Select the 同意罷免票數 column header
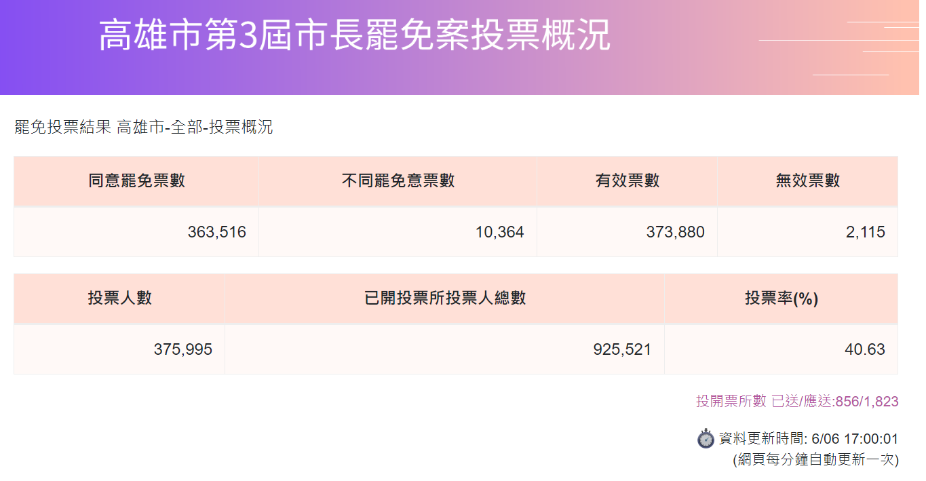 click(x=136, y=181)
